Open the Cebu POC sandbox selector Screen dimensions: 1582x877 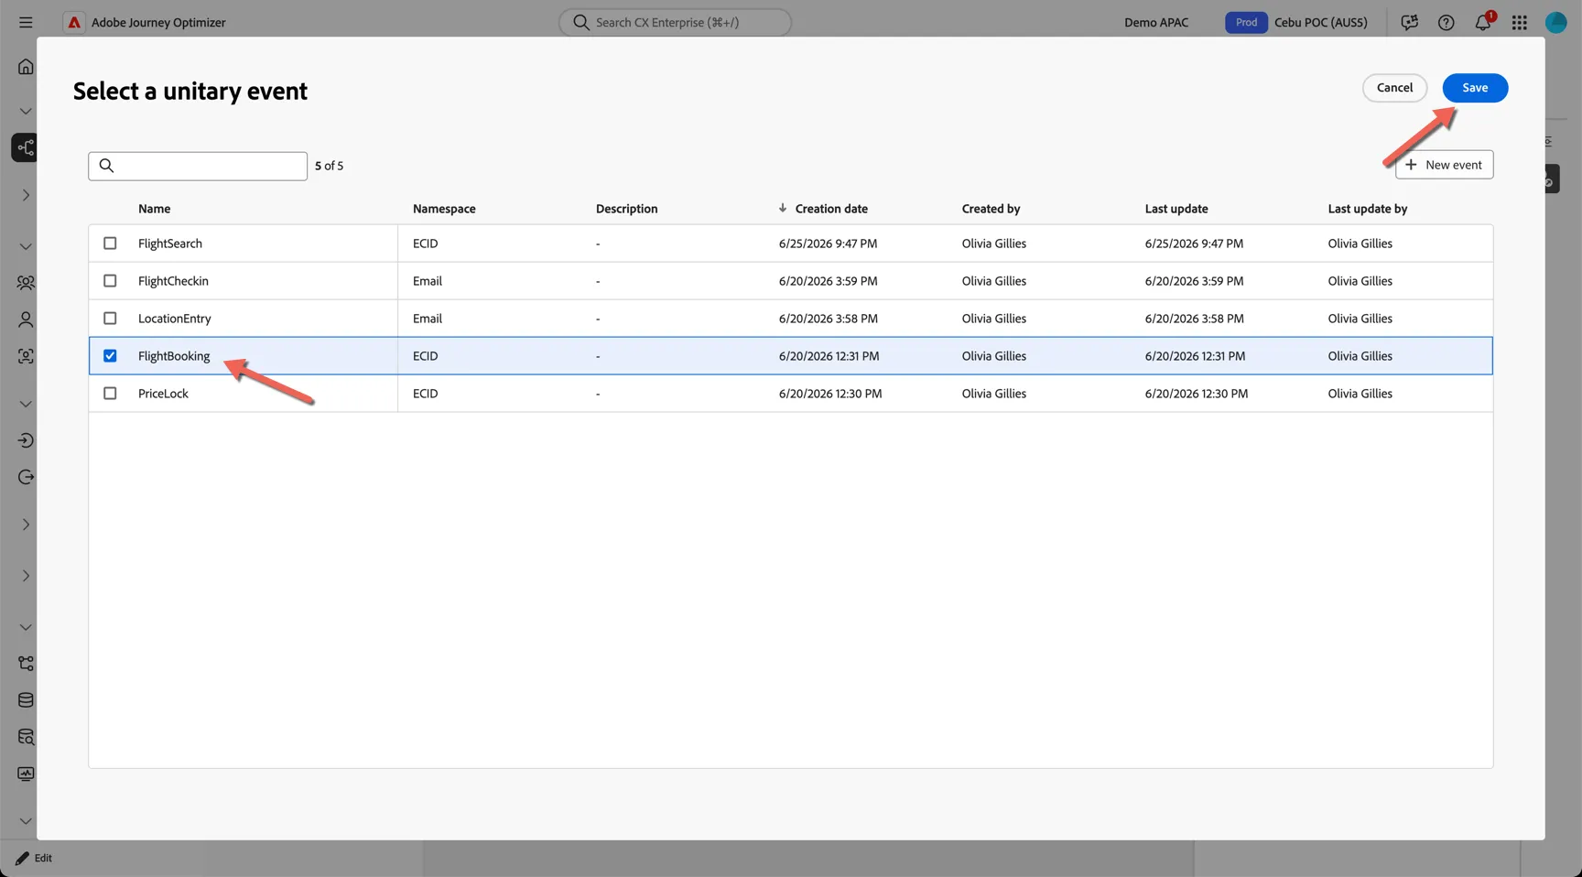tap(1321, 22)
